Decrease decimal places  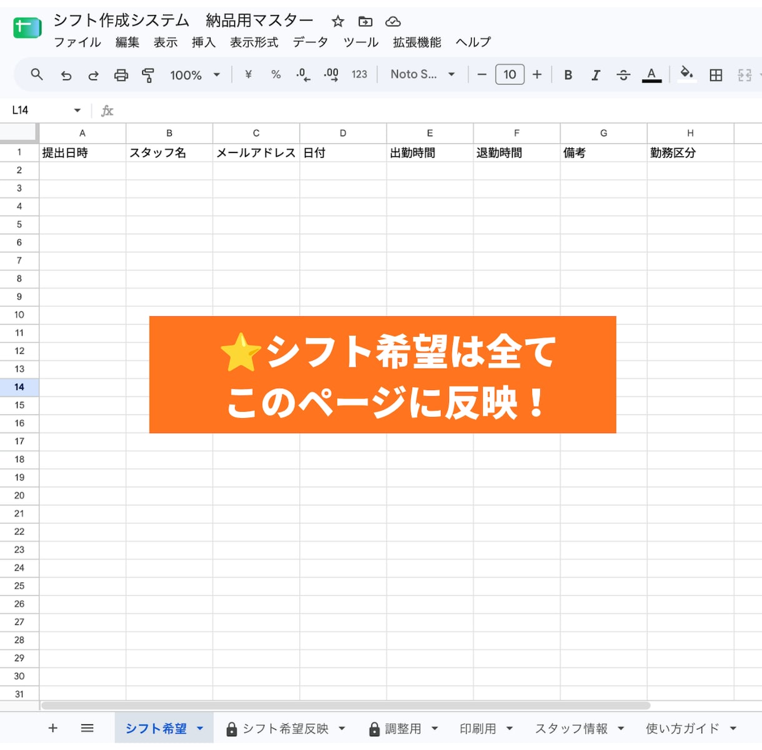pyautogui.click(x=303, y=75)
